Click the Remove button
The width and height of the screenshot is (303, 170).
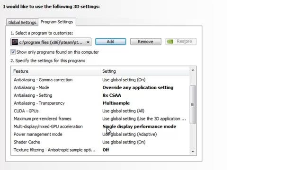click(145, 42)
